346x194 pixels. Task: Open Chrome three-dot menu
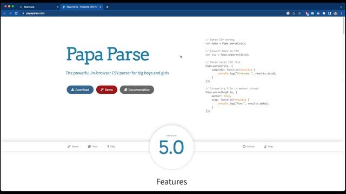click(341, 13)
